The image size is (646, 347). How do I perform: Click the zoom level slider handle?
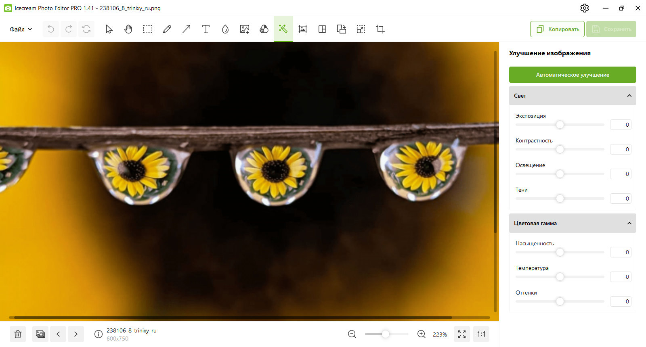386,334
